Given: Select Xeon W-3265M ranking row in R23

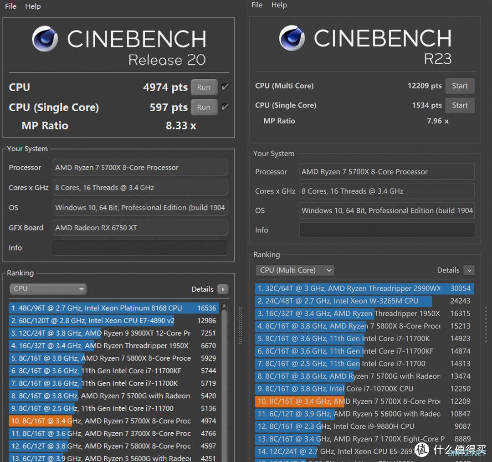Looking at the screenshot, I should click(x=364, y=301).
